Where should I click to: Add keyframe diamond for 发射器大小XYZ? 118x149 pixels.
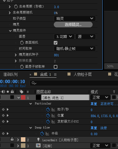click(x=3, y=122)
